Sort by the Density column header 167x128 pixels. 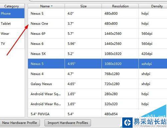pos(153,6)
